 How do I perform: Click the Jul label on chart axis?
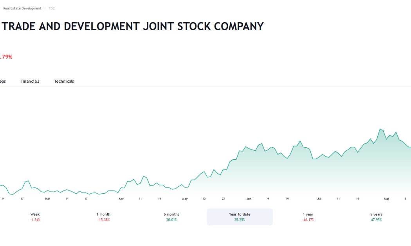[319, 199]
